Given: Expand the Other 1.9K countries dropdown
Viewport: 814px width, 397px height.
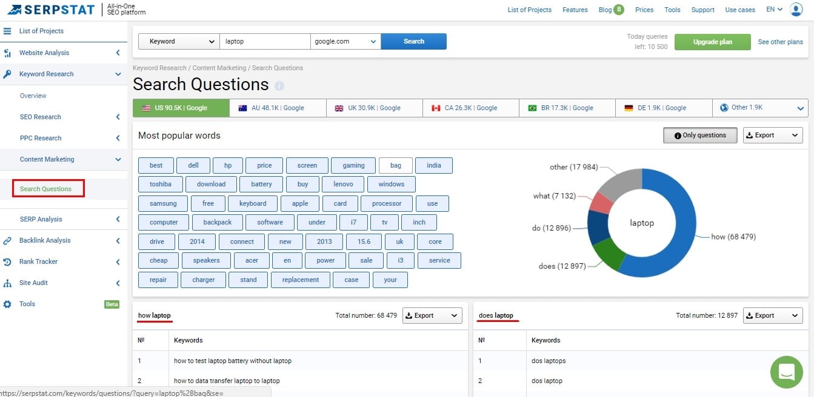Looking at the screenshot, I should (x=760, y=108).
